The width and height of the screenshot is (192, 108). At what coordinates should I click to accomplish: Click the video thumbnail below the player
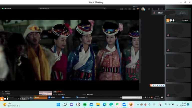coord(45,93)
